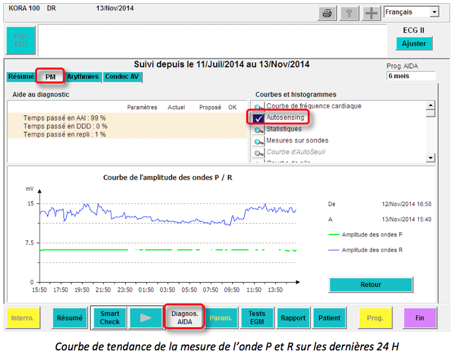Click the Retour button
Viewport: 452px width, 361px height.
[x=371, y=285]
